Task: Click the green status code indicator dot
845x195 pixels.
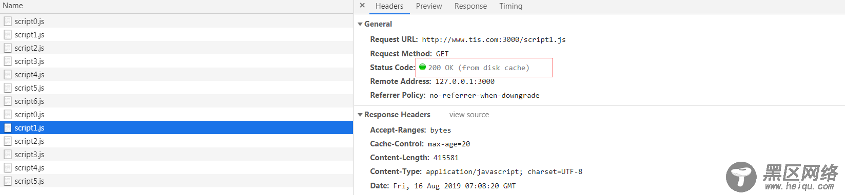Action: (423, 67)
